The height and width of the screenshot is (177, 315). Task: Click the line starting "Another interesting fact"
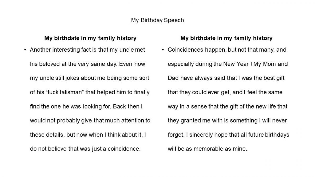pyautogui.click(x=87, y=50)
